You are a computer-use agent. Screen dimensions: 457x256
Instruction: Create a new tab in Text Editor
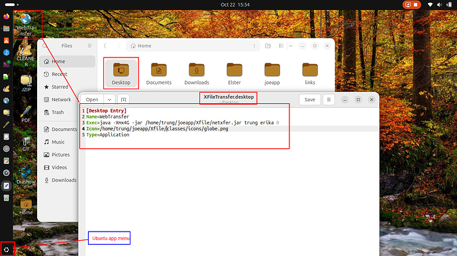point(124,100)
